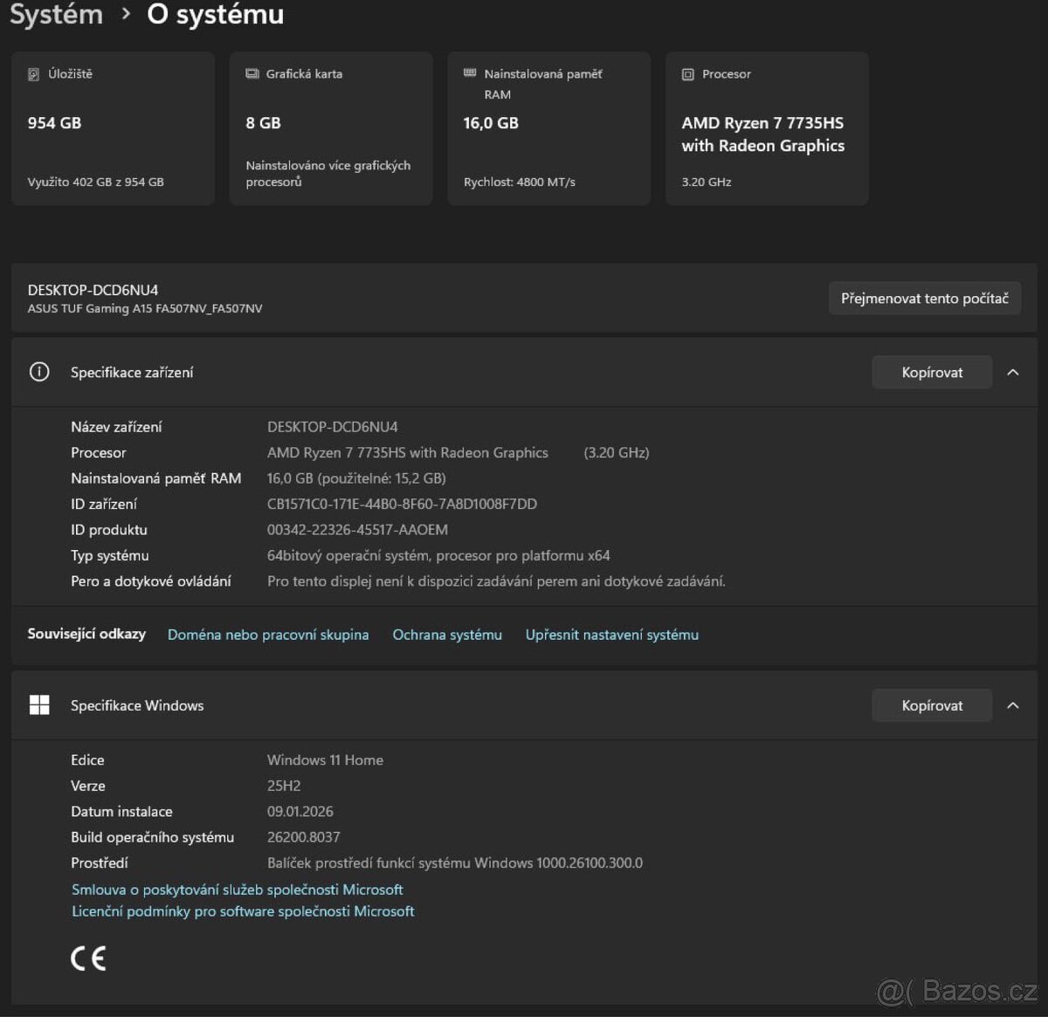
Task: Select device ID CB1571C0-171E-44B0-8F60-7A8D1008F7DD
Action: (x=402, y=504)
